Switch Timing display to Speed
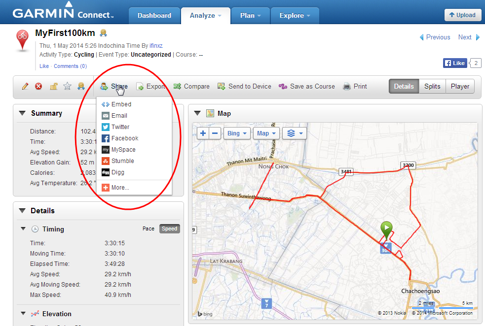This screenshot has width=485, height=326. 170,229
